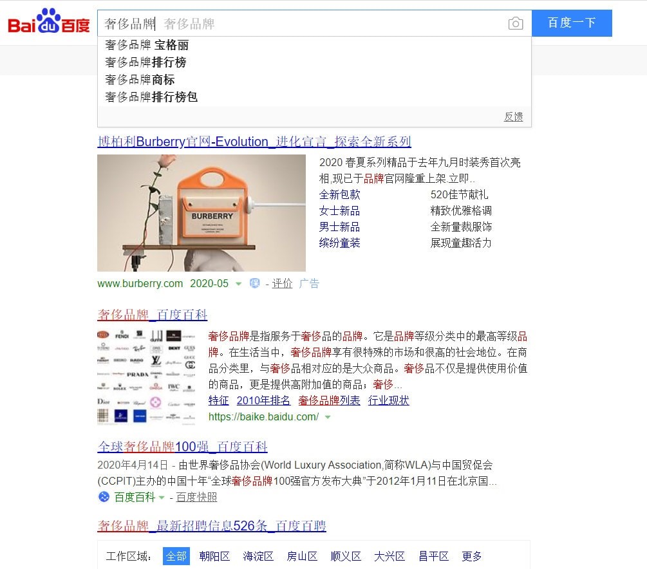Show 更多 work area options

[x=472, y=556]
